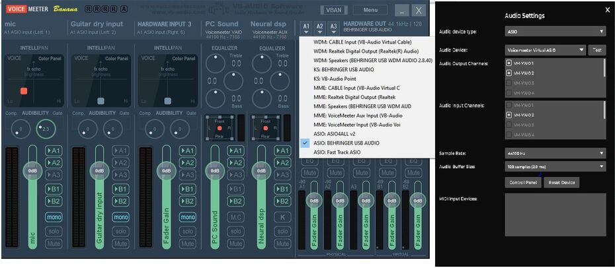Screen dimensions: 615x268
Task: Route Guitar dry input to B2 bus
Action: [120, 201]
